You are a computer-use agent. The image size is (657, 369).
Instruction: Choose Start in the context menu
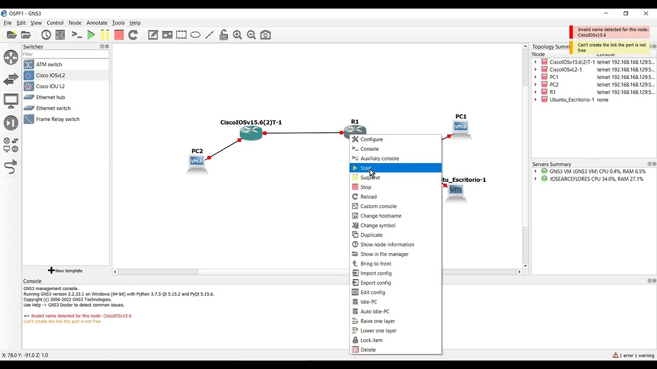tap(395, 168)
